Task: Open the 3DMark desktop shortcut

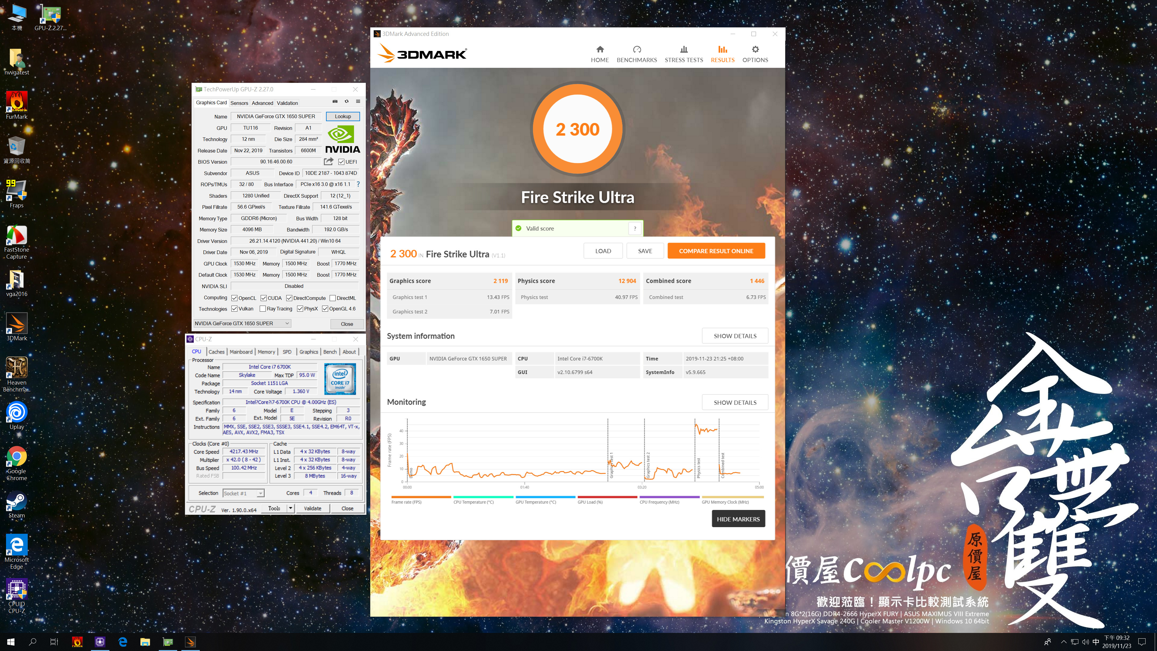Action: pos(17,327)
